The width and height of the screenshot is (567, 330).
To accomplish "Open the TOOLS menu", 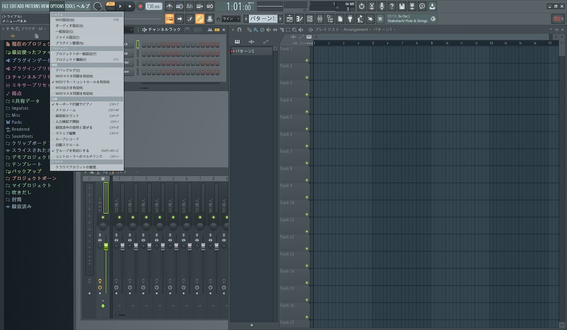I will (x=70, y=6).
